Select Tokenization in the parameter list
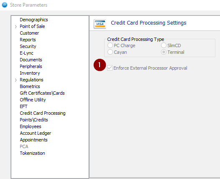 [x=32, y=153]
